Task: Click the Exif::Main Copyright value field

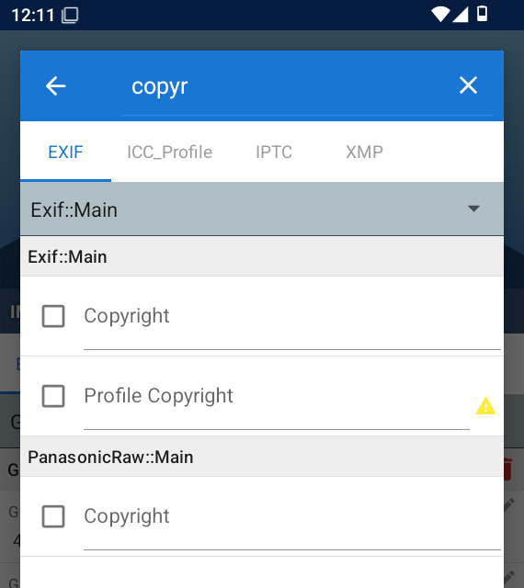Action: 292,316
